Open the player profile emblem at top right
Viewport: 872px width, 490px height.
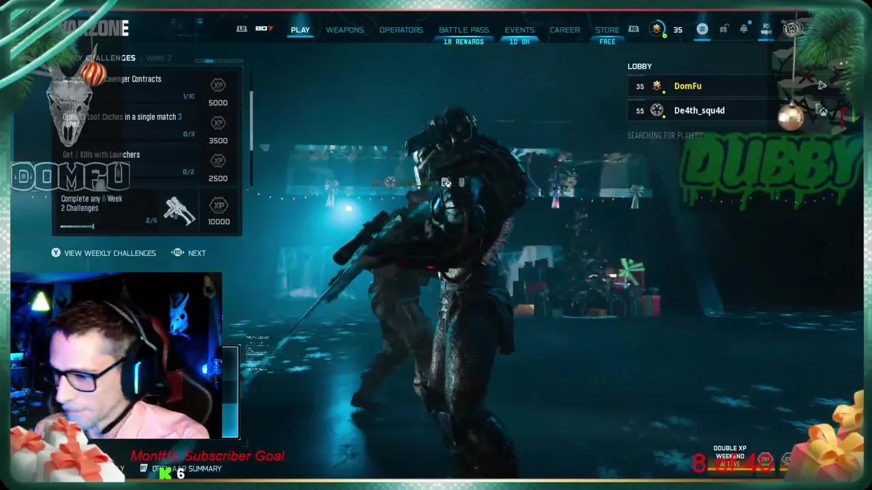(792, 29)
